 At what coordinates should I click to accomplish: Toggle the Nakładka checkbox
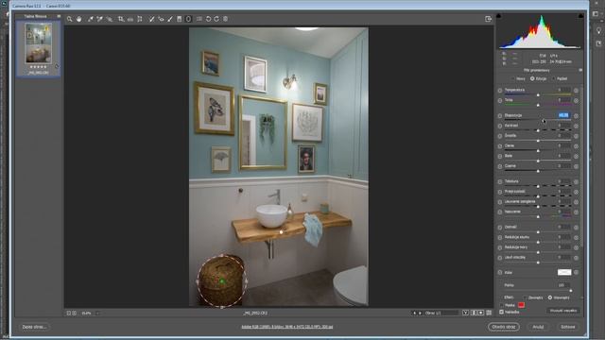pyautogui.click(x=502, y=312)
